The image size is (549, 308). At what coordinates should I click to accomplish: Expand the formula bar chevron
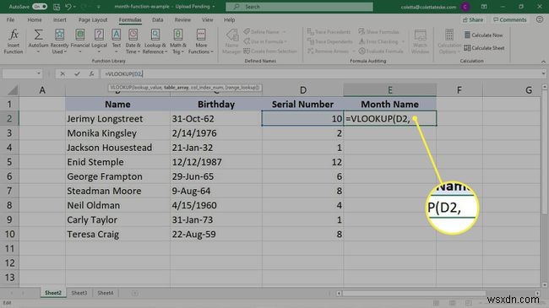(x=543, y=74)
